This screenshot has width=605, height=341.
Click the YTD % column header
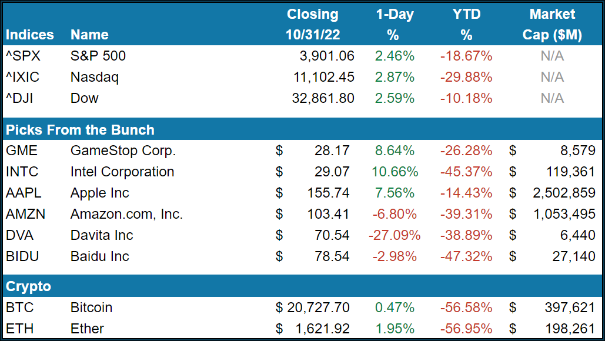[x=466, y=25]
